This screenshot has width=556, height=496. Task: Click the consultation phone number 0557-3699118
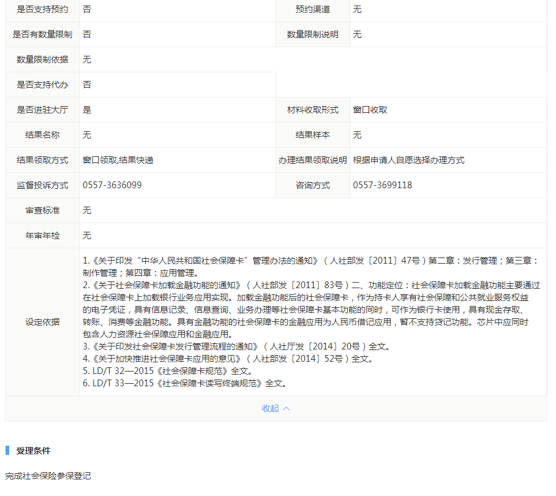(x=382, y=185)
